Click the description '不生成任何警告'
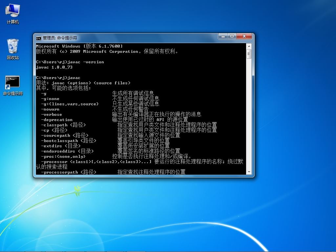336x252 pixels. point(130,109)
